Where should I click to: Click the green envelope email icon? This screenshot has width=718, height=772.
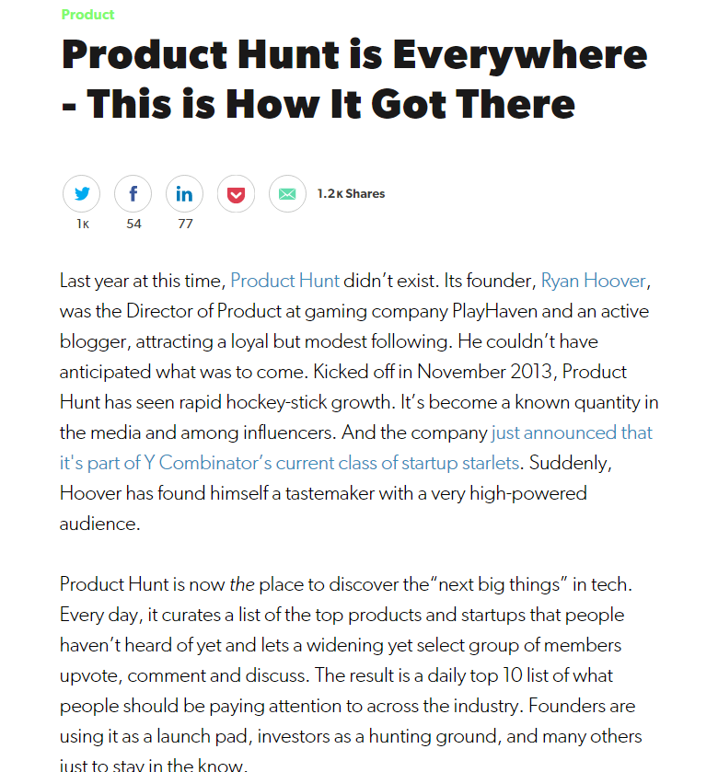(x=287, y=193)
